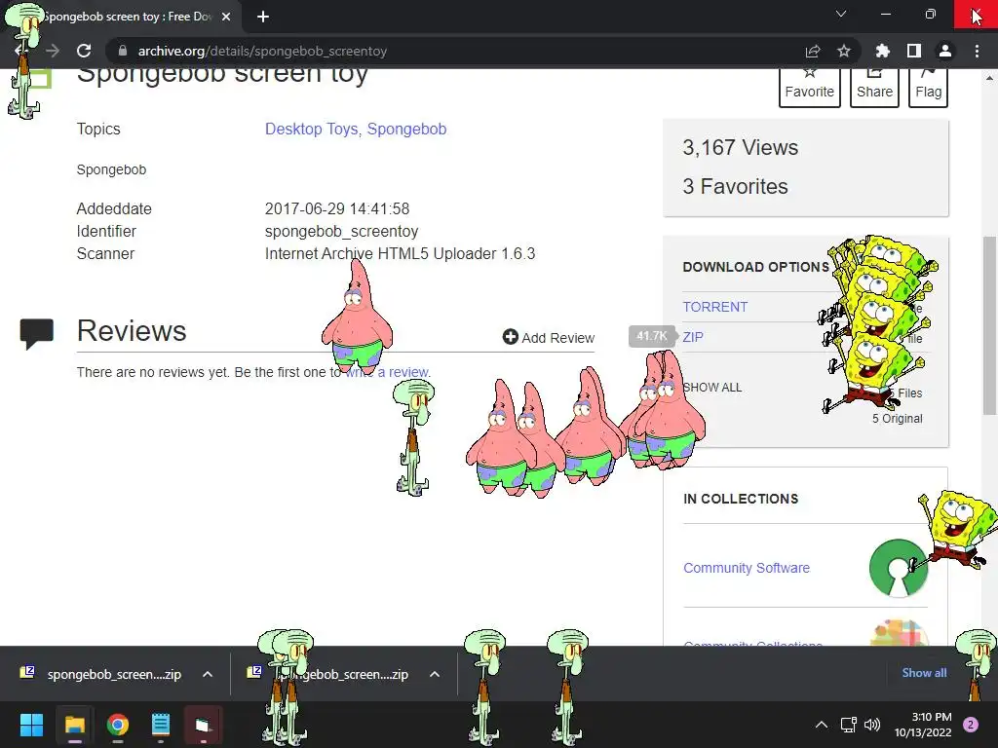Open the tab search chevron
Viewport: 998px width, 748px height.
coord(841,14)
